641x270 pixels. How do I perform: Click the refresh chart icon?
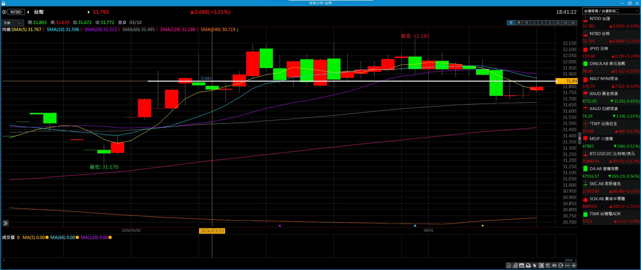pyautogui.click(x=560, y=266)
